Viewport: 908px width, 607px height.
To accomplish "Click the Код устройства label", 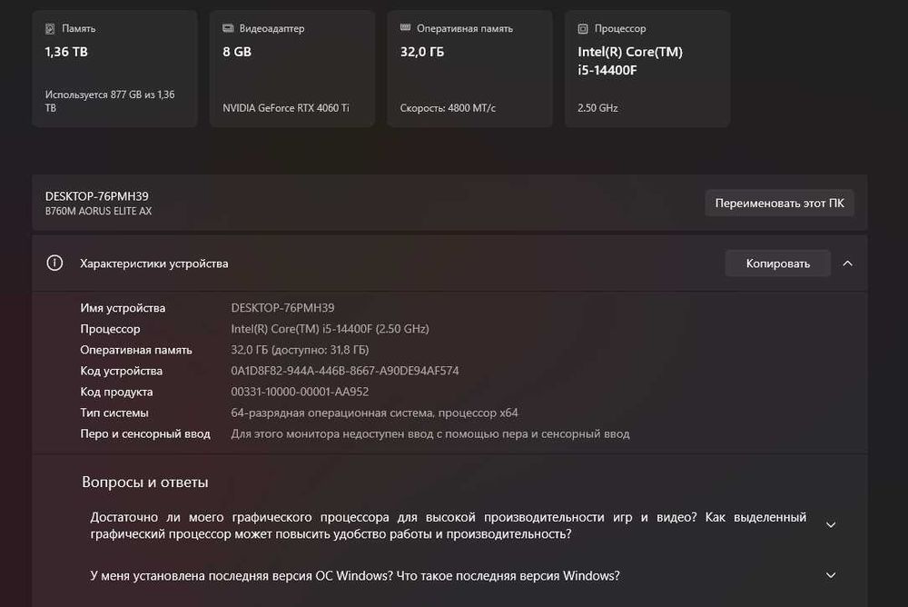I will [x=122, y=371].
